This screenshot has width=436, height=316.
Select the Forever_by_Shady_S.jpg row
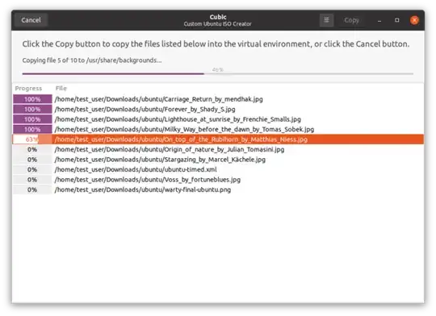click(x=218, y=109)
